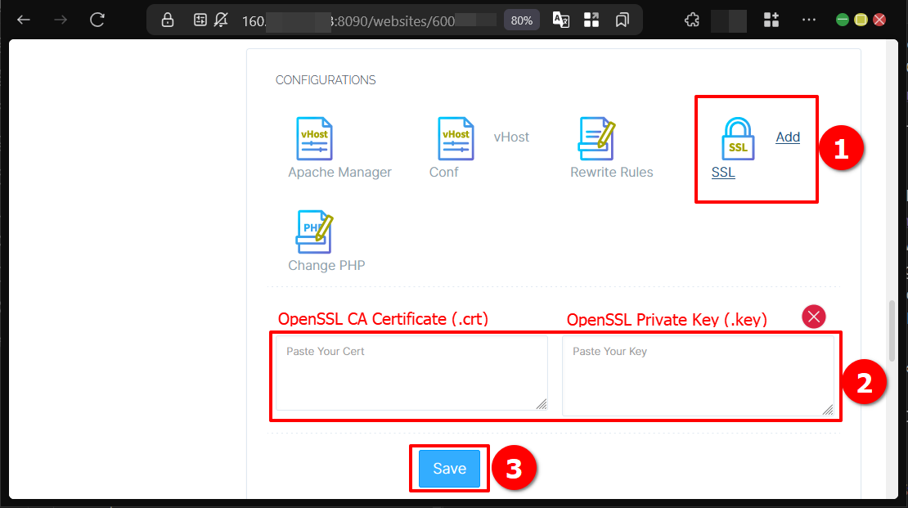Click the address bar URL
The height and width of the screenshot is (508, 908).
[368, 20]
